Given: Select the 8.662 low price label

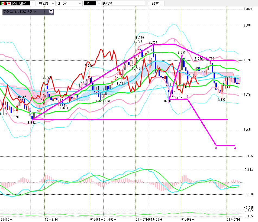Looking at the screenshot, I should coord(32,122).
